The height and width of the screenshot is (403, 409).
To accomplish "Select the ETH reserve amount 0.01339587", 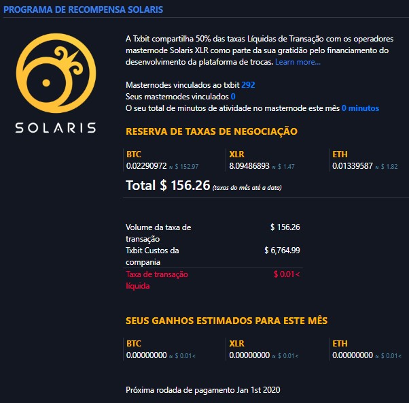I will [x=353, y=165].
